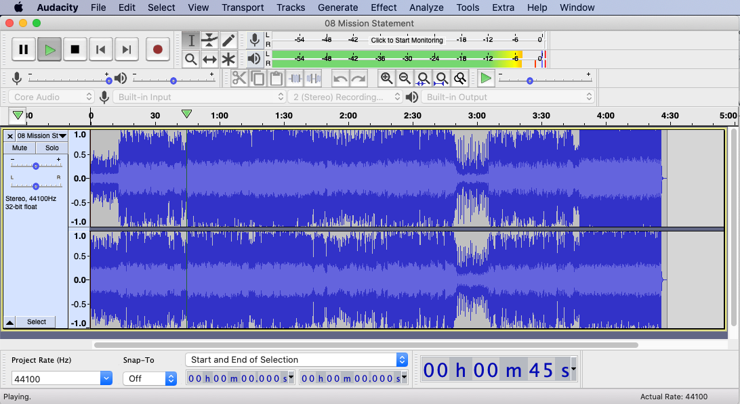Click the track gain slider knob
740x404 pixels.
36,166
